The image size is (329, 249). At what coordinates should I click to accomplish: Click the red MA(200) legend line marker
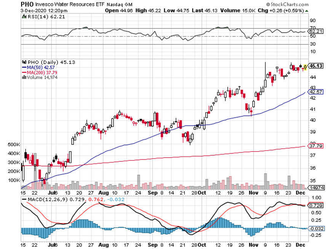click(x=24, y=72)
